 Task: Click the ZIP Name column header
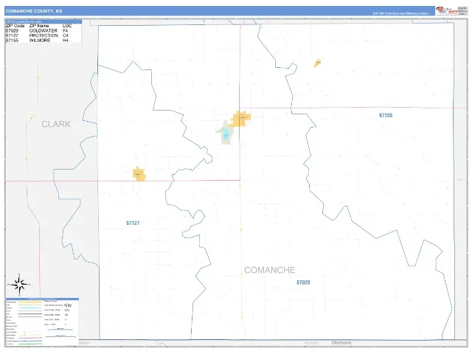pos(39,26)
